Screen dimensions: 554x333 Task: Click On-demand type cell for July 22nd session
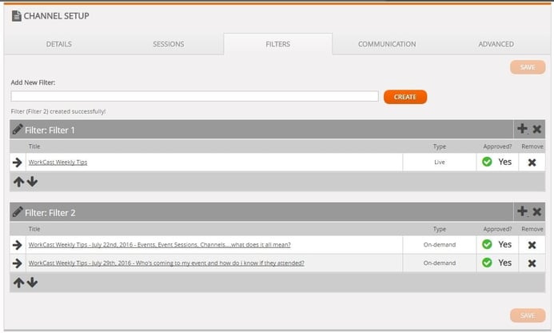440,244
